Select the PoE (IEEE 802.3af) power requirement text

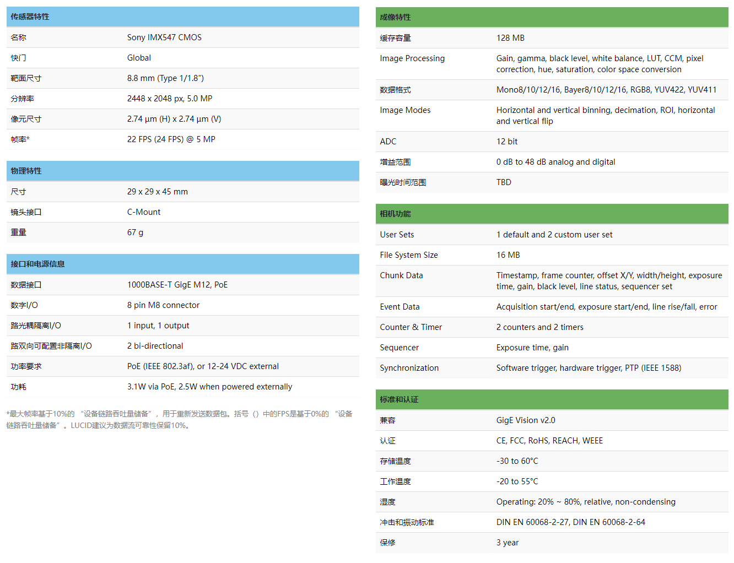click(x=203, y=366)
